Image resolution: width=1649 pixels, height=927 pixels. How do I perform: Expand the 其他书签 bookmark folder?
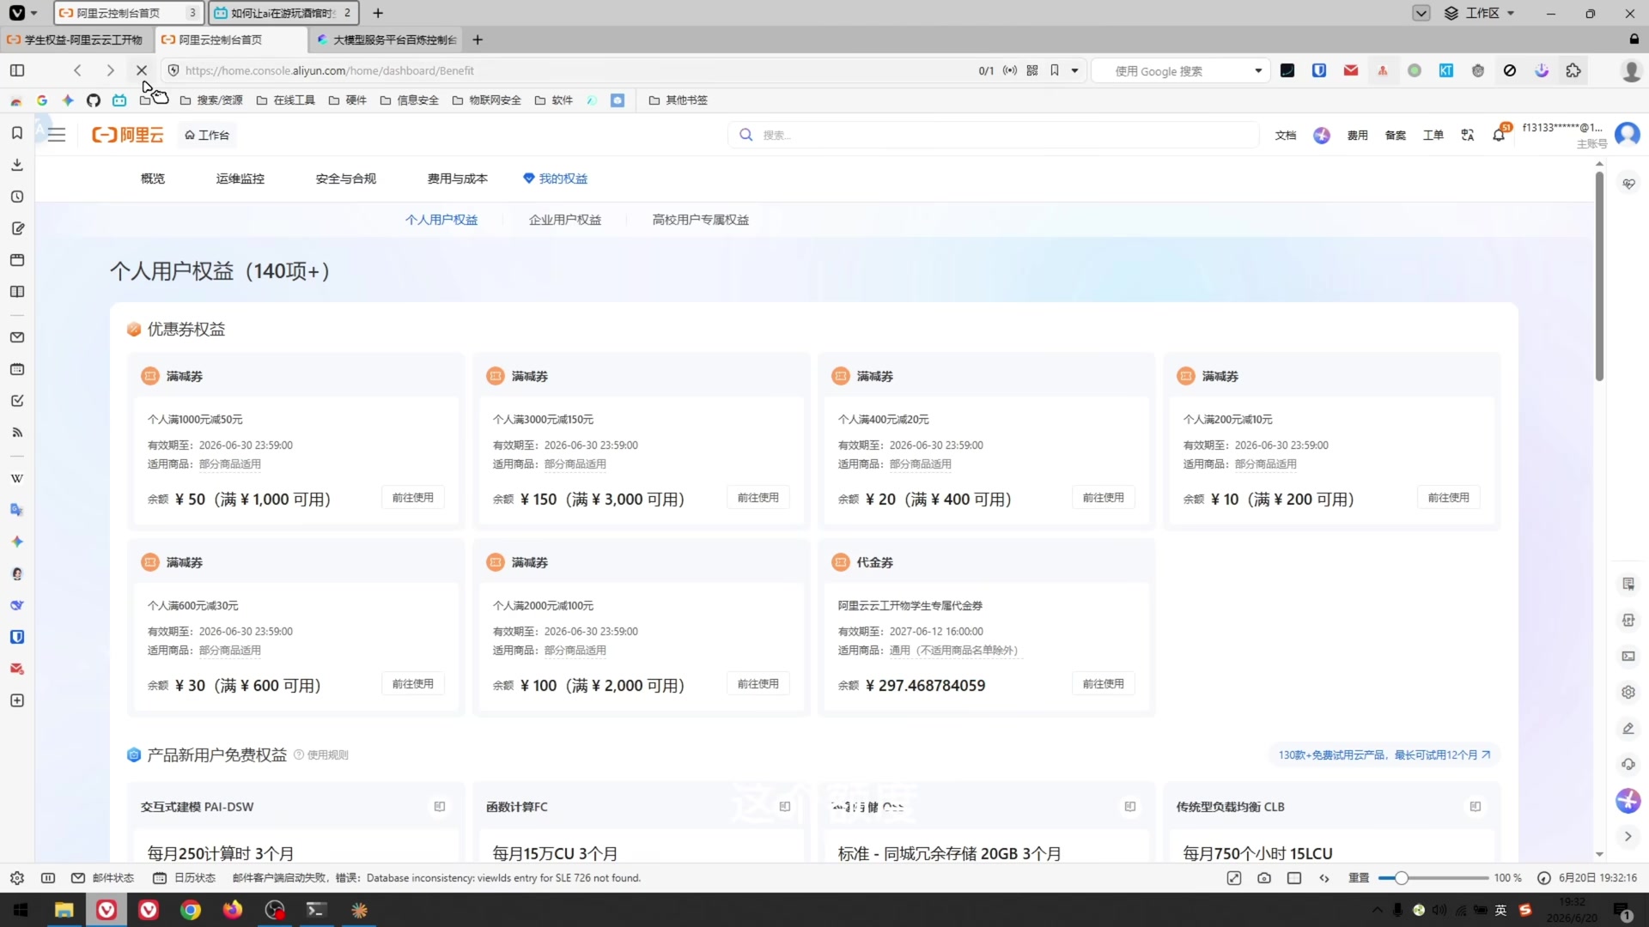pyautogui.click(x=678, y=100)
